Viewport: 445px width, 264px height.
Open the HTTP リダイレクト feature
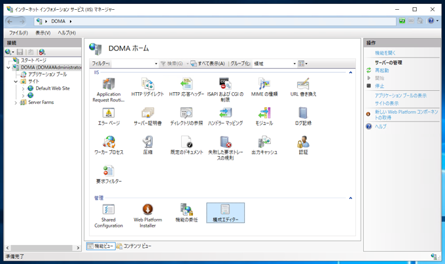148,87
